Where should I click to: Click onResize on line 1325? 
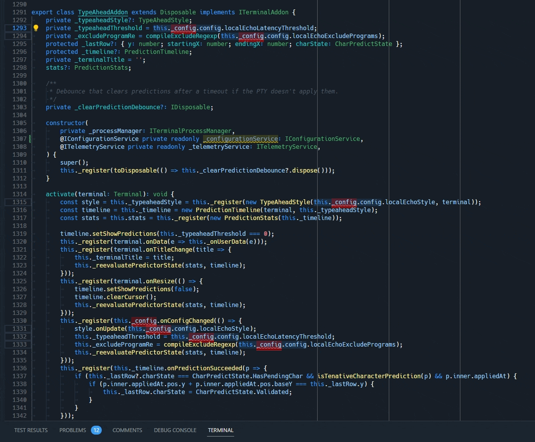160,281
